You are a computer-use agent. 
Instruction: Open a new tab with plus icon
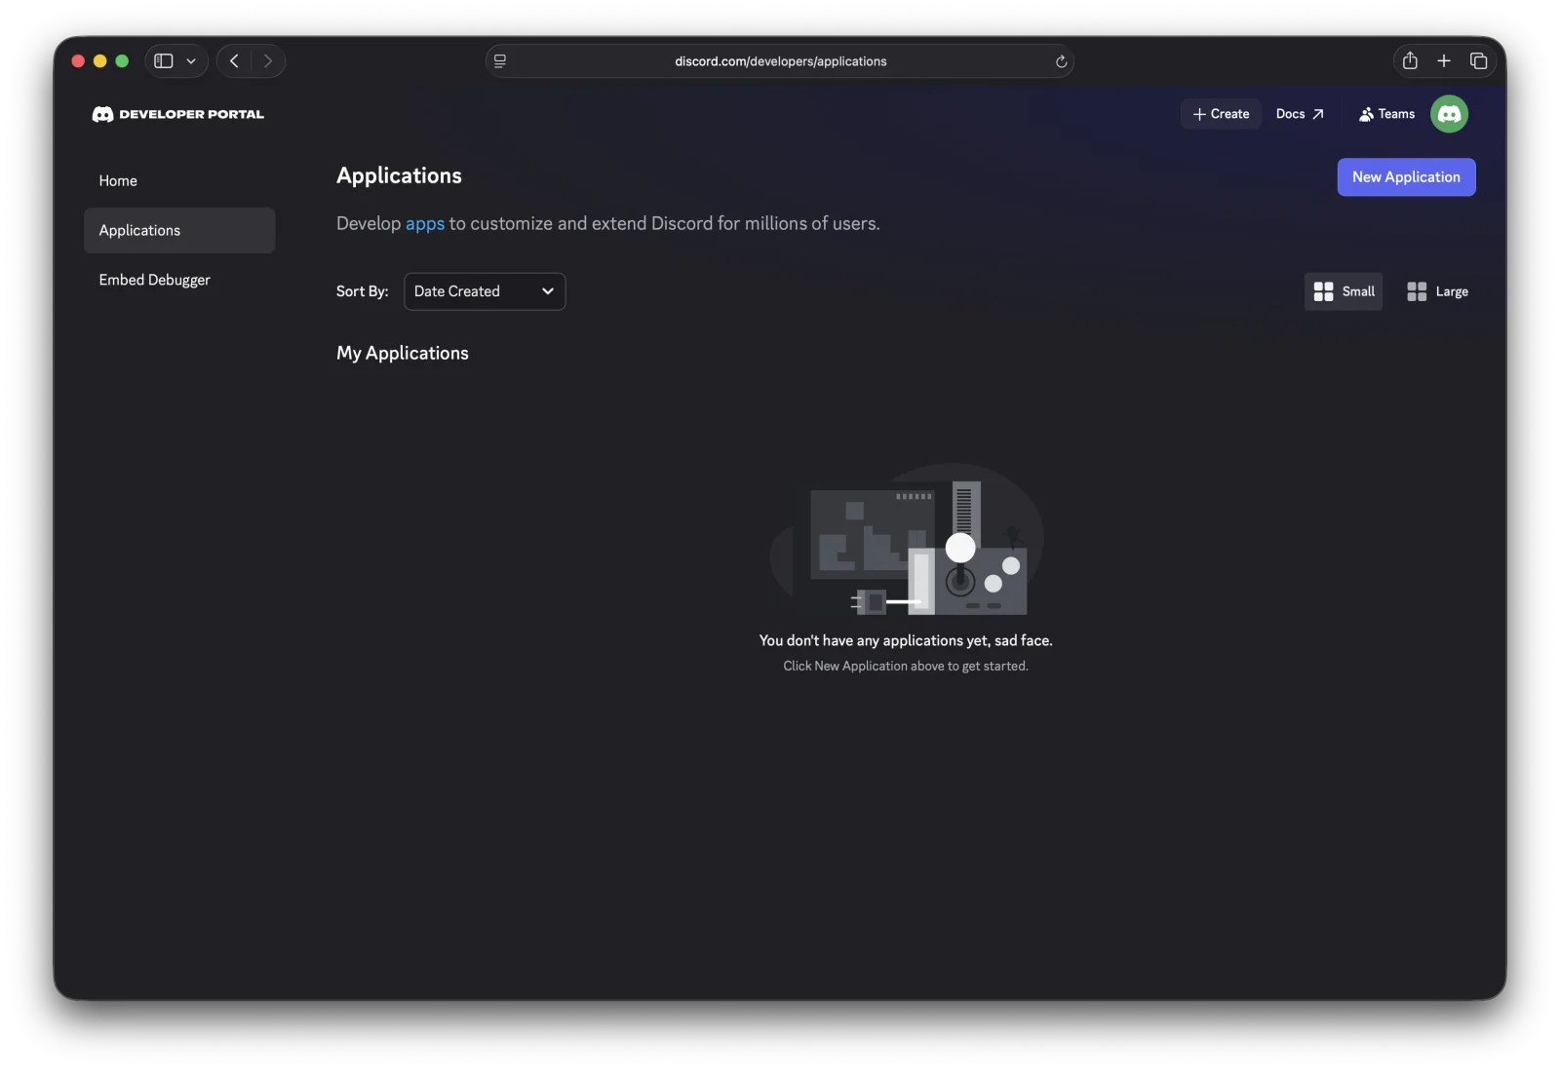click(1444, 60)
